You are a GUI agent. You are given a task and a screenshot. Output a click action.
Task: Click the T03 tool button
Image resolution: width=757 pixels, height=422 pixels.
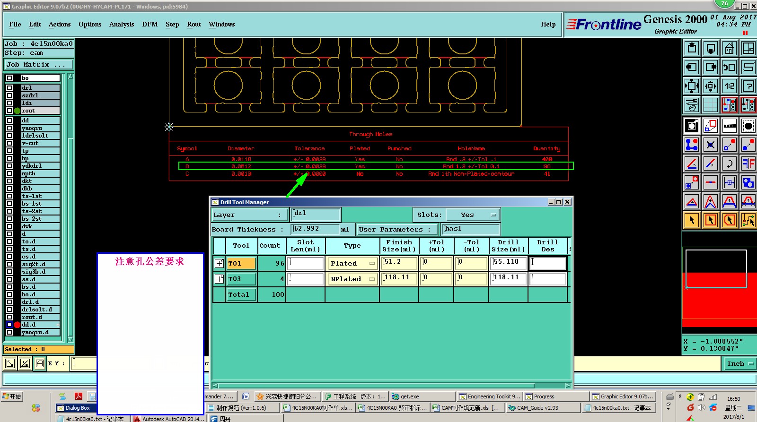[241, 279]
